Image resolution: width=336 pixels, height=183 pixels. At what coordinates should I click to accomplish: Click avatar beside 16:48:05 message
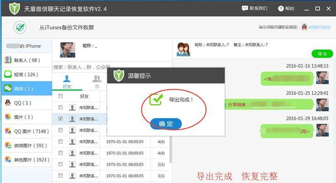[322, 130]
